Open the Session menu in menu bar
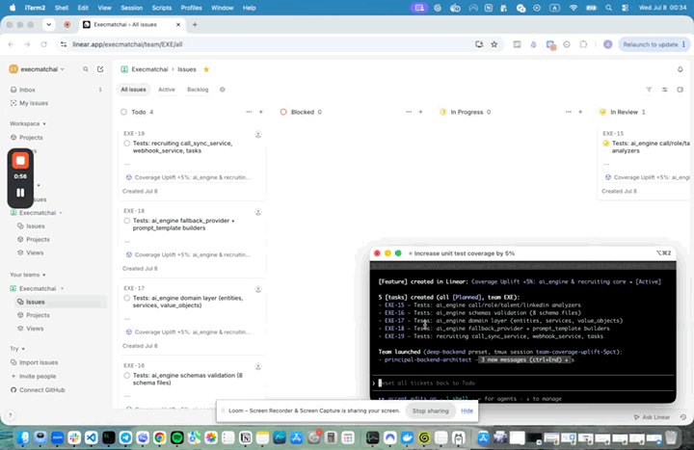 point(131,8)
